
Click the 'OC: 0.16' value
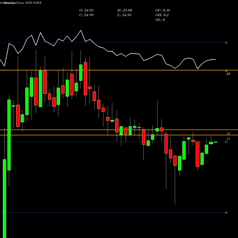pos(163,10)
